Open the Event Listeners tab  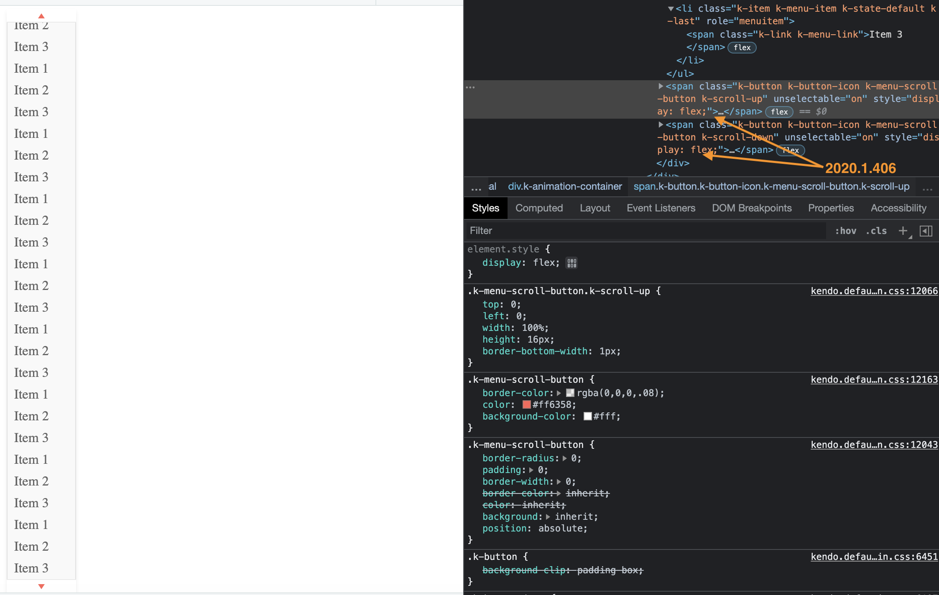(661, 208)
